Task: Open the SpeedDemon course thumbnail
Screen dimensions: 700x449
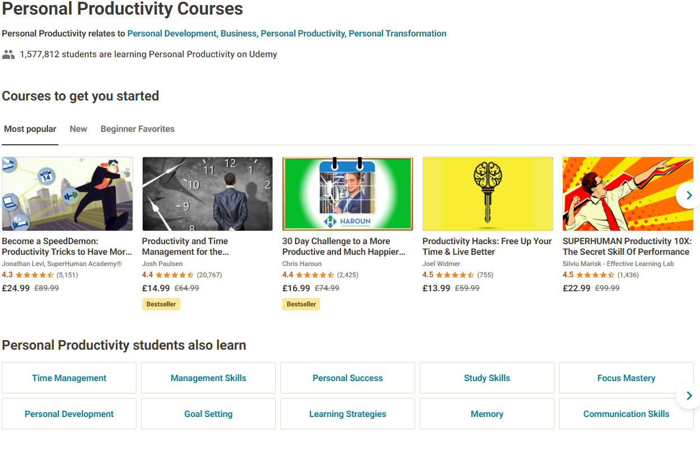Action: point(67,194)
